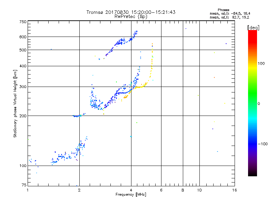Click the x-axis label '4'

(131, 190)
